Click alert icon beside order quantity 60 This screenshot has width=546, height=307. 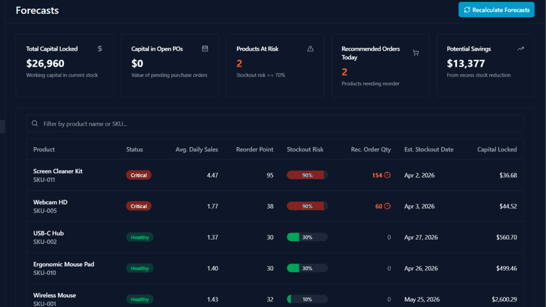(x=387, y=206)
